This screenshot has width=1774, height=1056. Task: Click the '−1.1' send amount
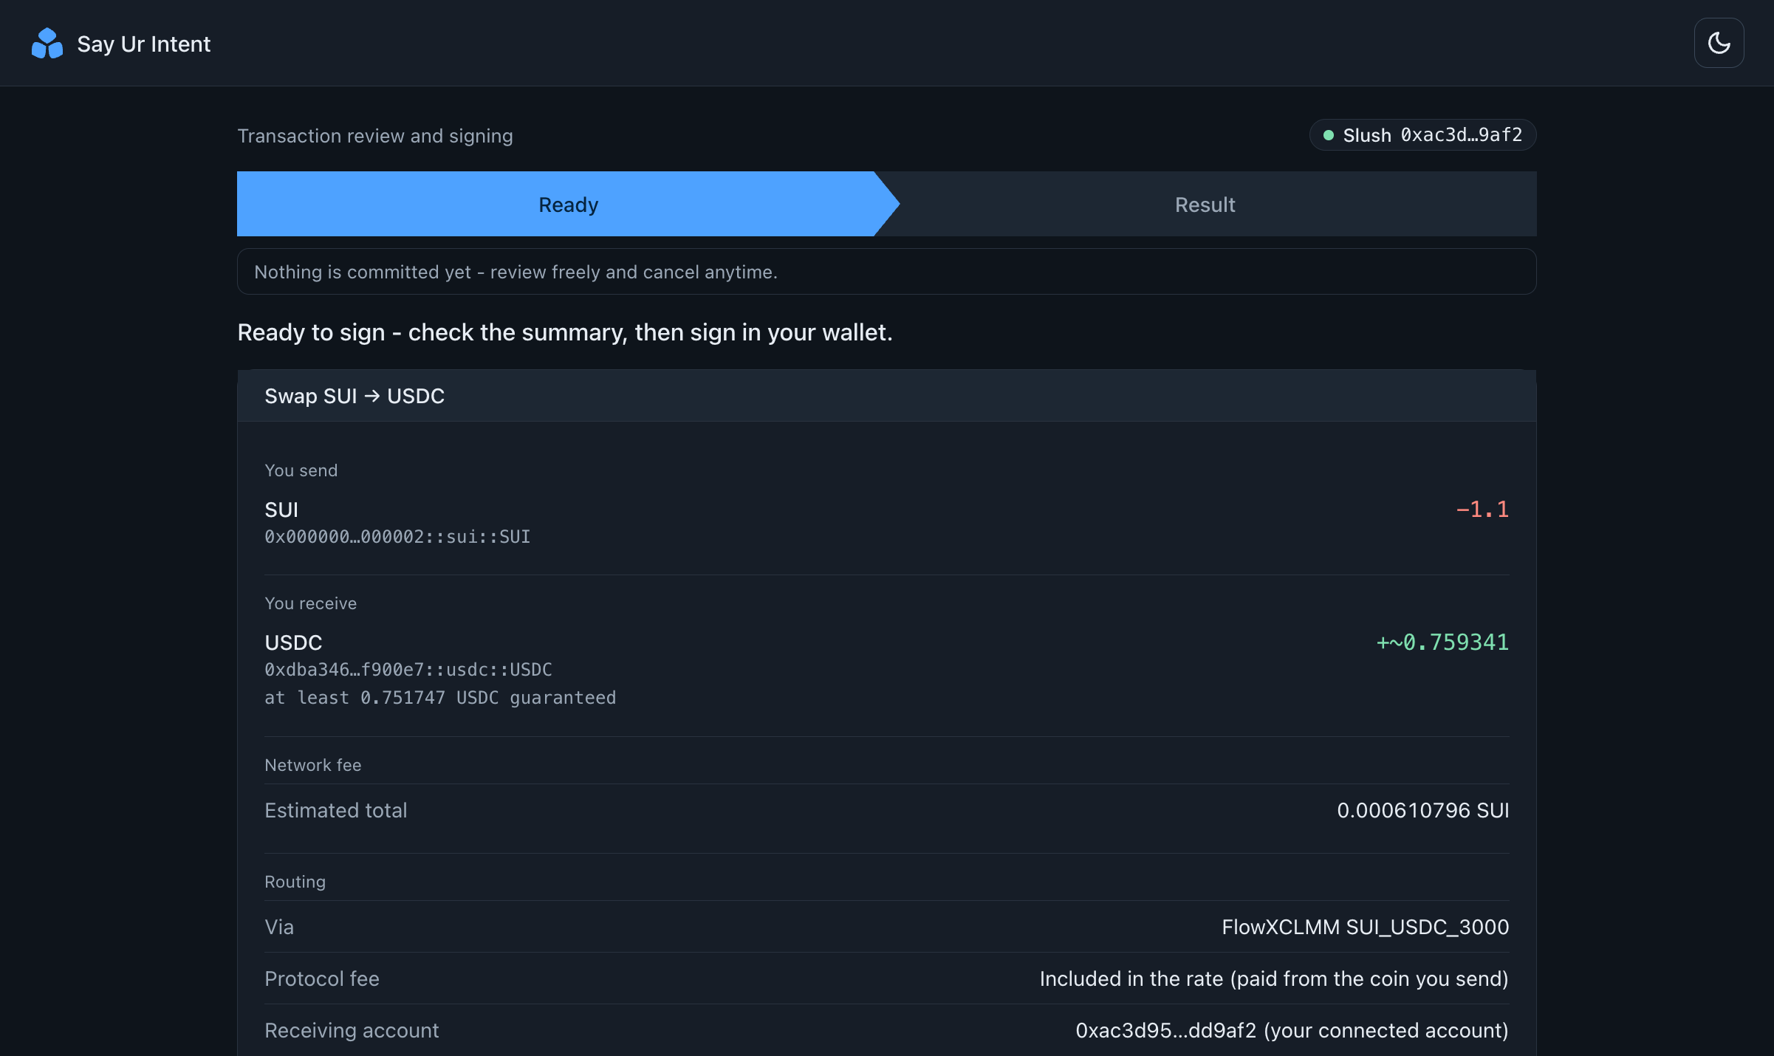click(x=1482, y=509)
